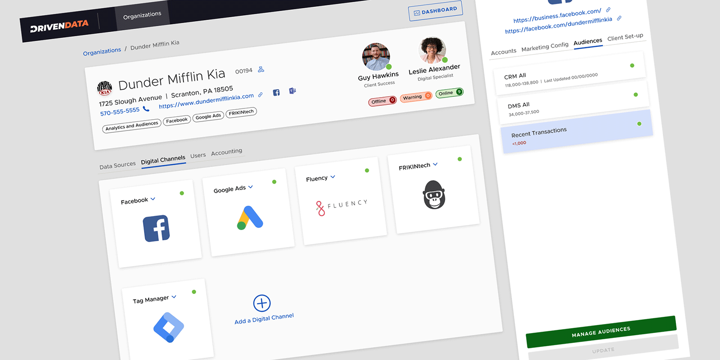The height and width of the screenshot is (360, 720).
Task: Select the Analytics and Audiences tag
Action: (132, 126)
